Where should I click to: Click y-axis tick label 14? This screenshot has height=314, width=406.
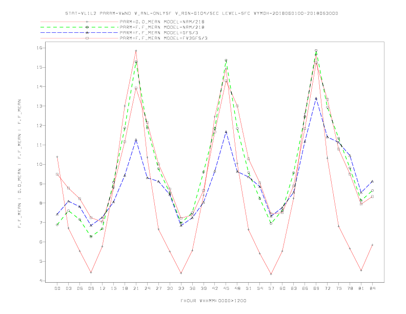point(40,87)
